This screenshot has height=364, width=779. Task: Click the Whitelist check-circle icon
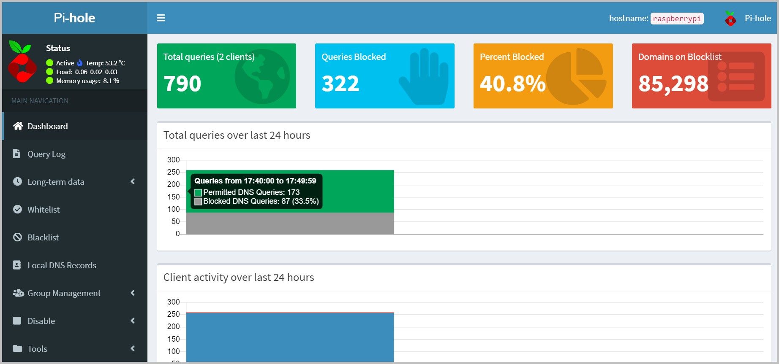coord(17,209)
